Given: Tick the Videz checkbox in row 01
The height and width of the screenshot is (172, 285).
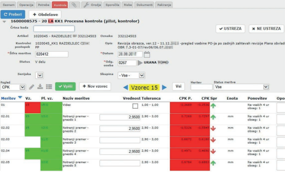Looking at the screenshot, I should click(x=135, y=106).
